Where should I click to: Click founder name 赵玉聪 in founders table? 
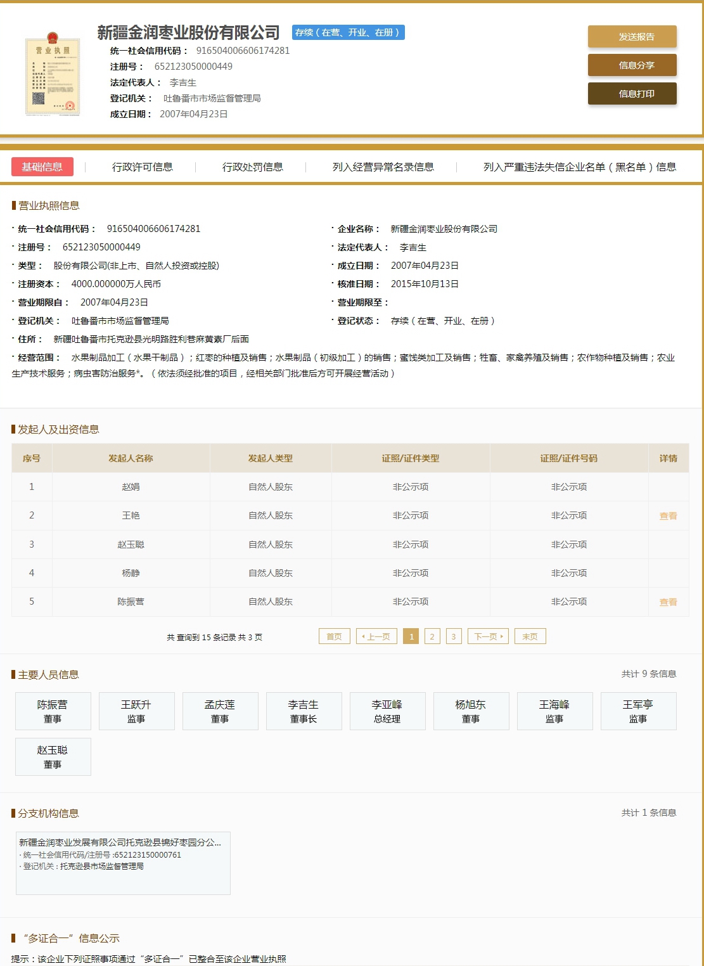click(x=131, y=544)
